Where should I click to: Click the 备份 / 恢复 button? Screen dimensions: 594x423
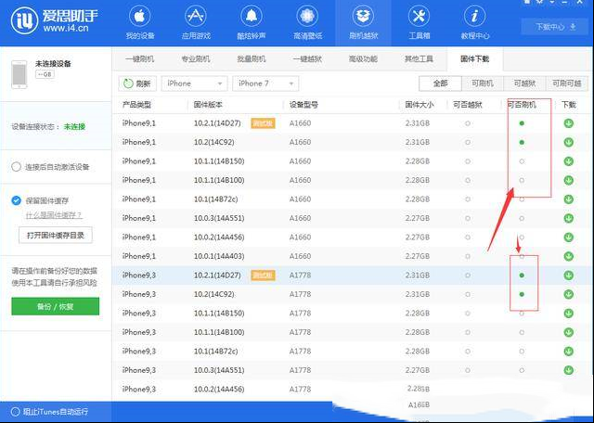[x=56, y=306]
